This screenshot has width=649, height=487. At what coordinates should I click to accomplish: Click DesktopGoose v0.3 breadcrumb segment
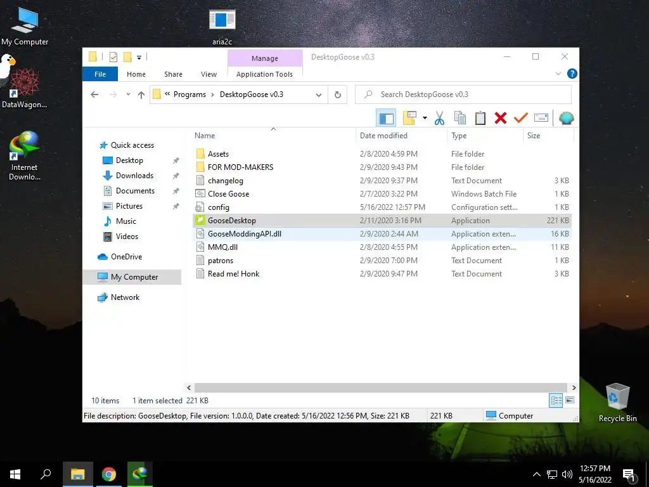click(x=252, y=94)
